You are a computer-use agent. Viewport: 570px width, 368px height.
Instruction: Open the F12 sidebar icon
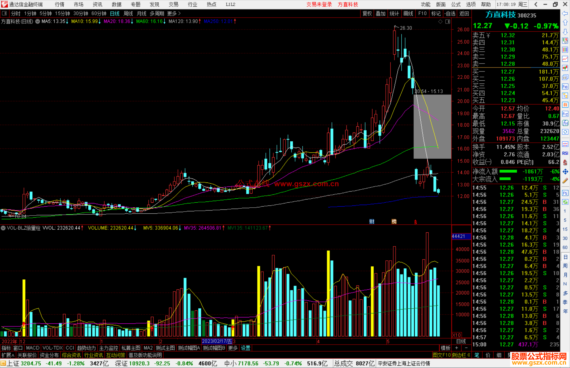click(x=565, y=114)
